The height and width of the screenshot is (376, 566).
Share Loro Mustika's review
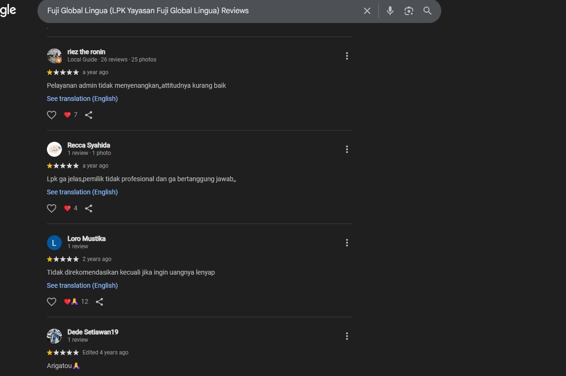click(x=99, y=302)
